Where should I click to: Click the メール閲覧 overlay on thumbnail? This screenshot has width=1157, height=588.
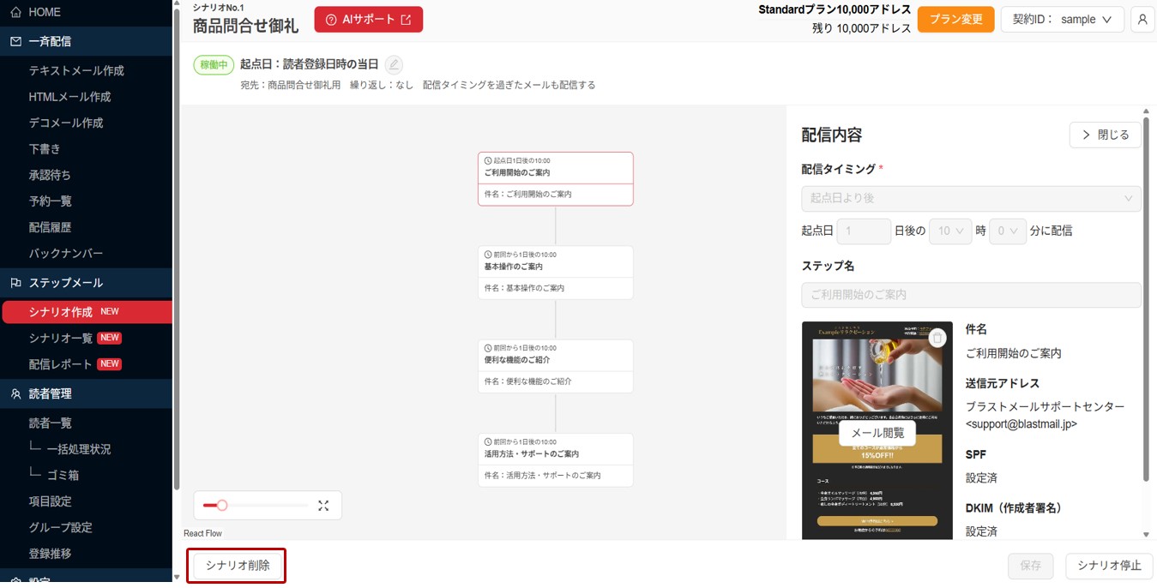[x=877, y=434]
